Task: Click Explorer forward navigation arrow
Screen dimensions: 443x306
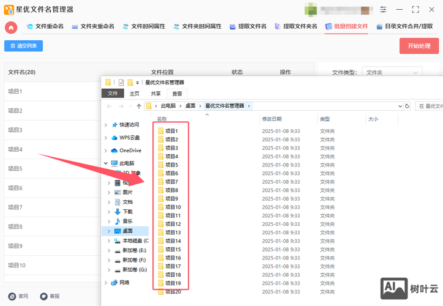Action: (121, 106)
